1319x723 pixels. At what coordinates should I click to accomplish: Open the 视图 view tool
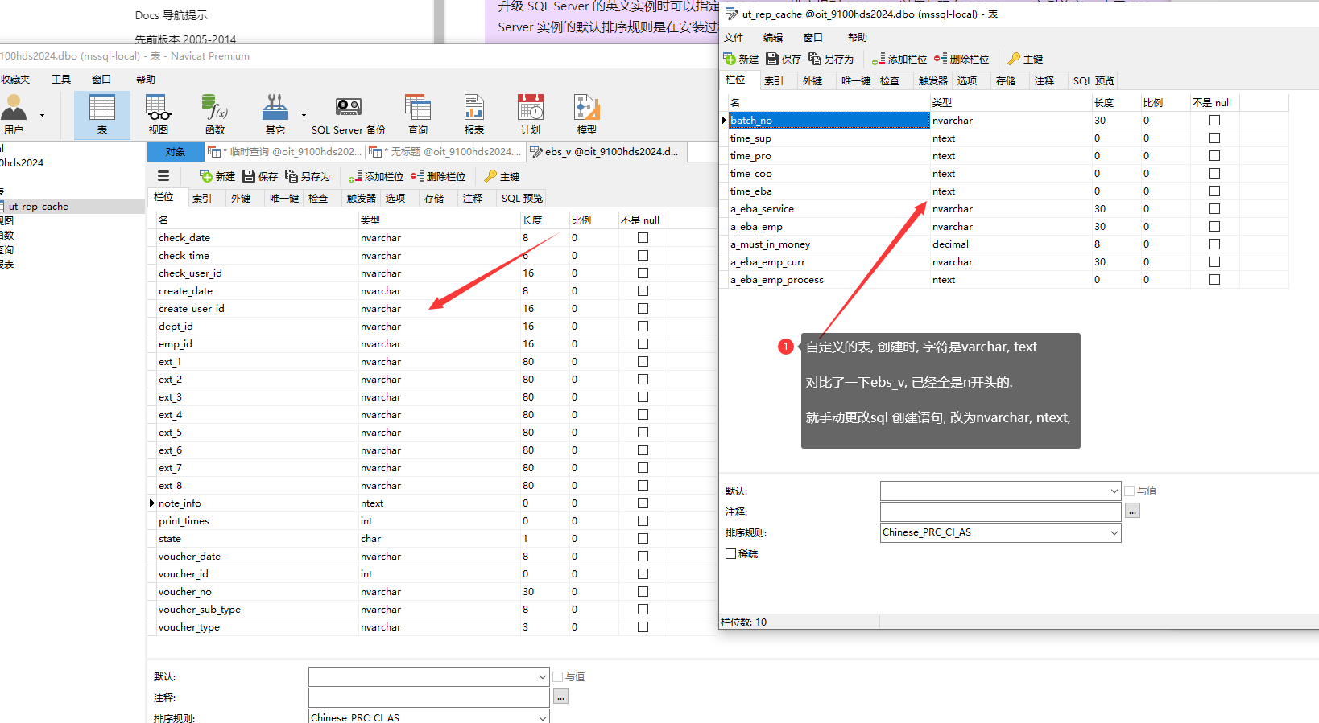158,113
